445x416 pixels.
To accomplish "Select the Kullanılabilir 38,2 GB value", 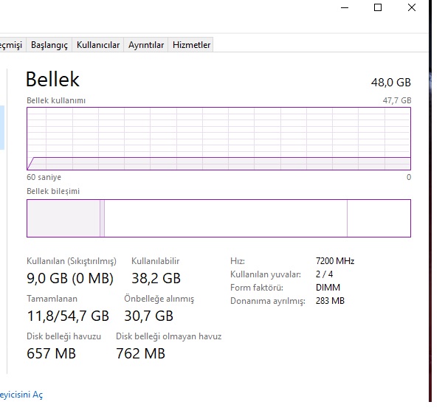I will pyautogui.click(x=156, y=278).
